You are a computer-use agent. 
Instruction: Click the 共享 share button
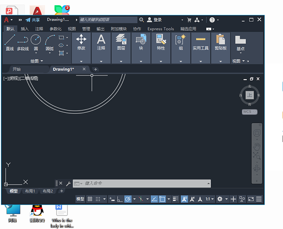point(33,20)
